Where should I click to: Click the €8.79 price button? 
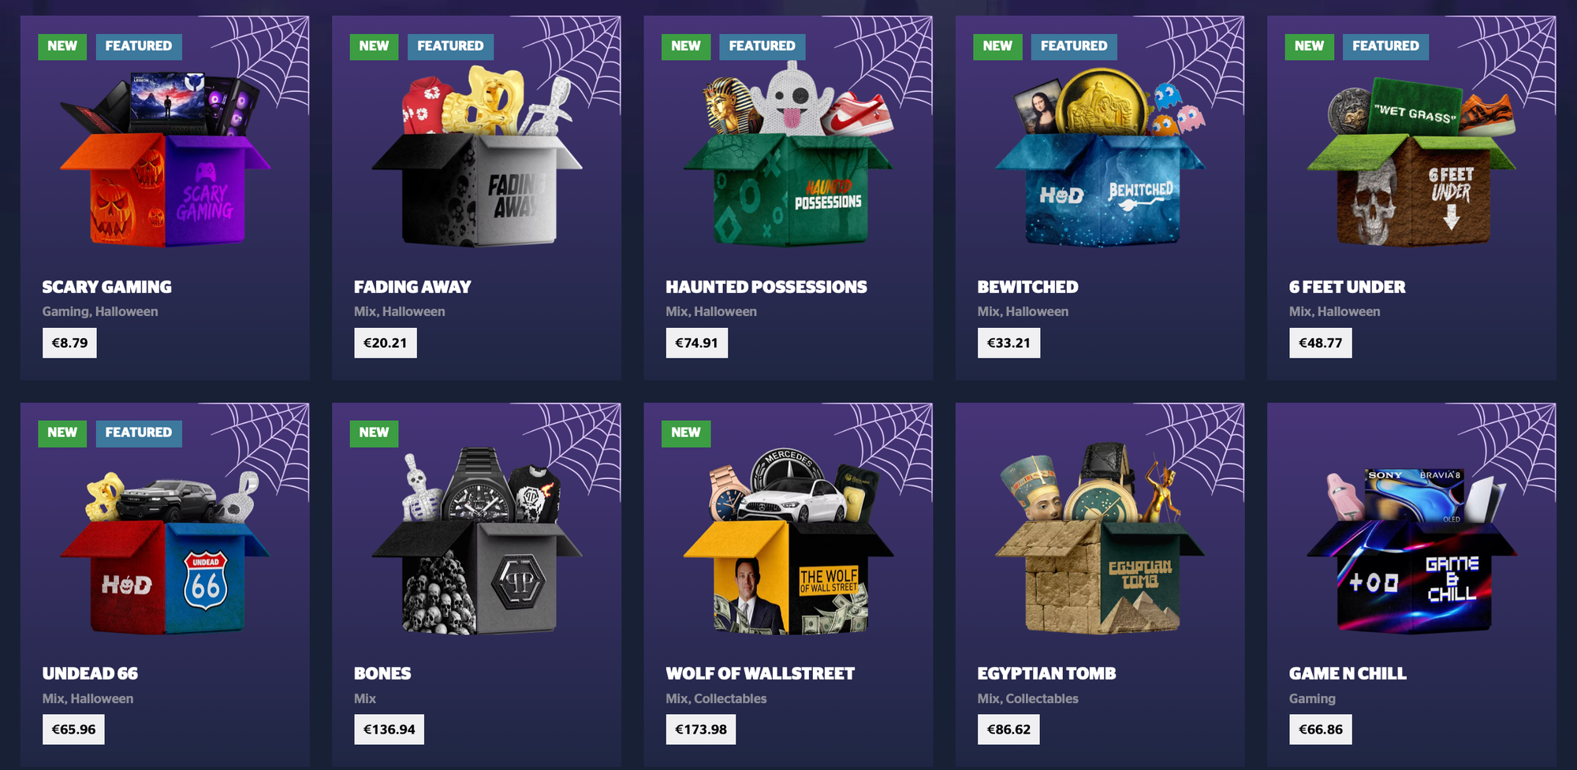click(x=69, y=343)
